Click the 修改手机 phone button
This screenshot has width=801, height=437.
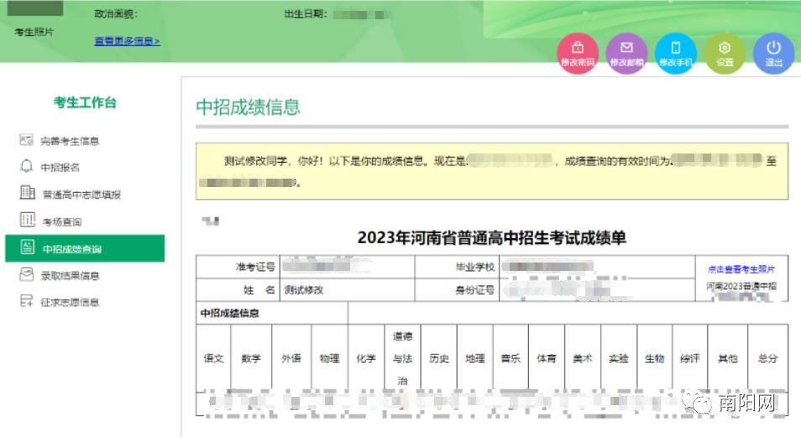click(676, 53)
